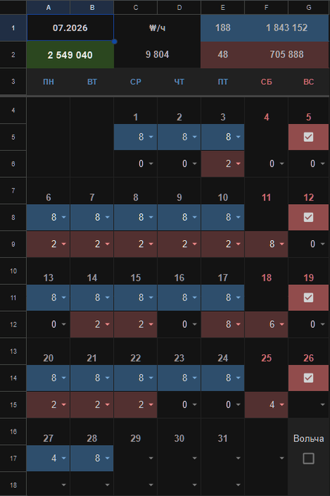Open overtime dropdown showing 6 on Saturday 18
The height and width of the screenshot is (496, 330).
pos(282,325)
